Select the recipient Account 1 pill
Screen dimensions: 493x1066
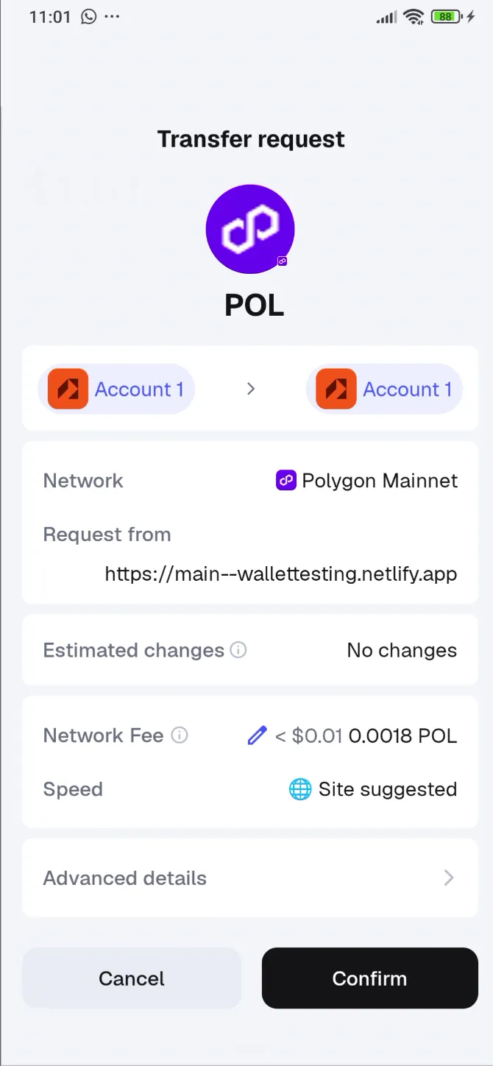[x=384, y=389]
